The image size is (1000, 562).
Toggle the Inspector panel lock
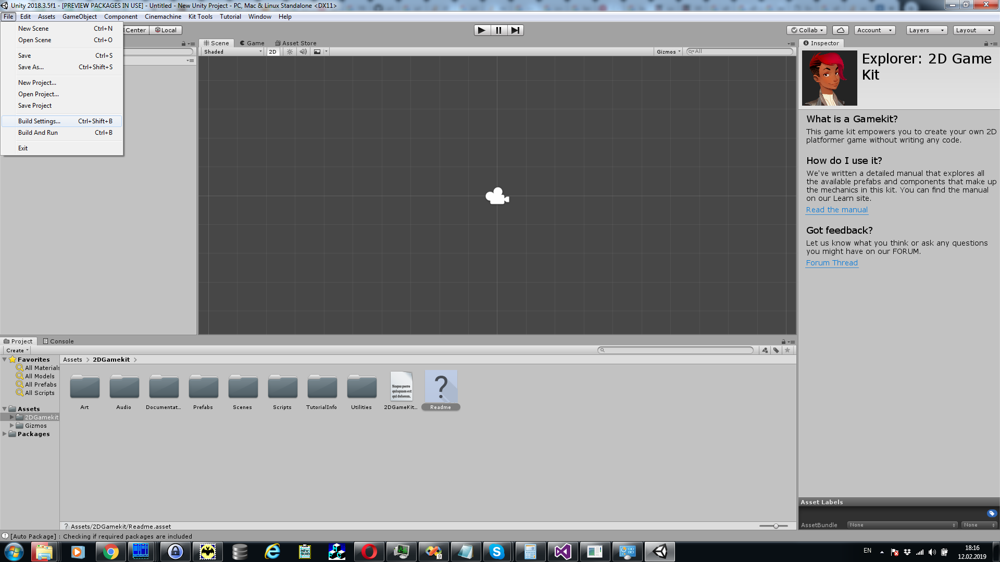click(986, 44)
